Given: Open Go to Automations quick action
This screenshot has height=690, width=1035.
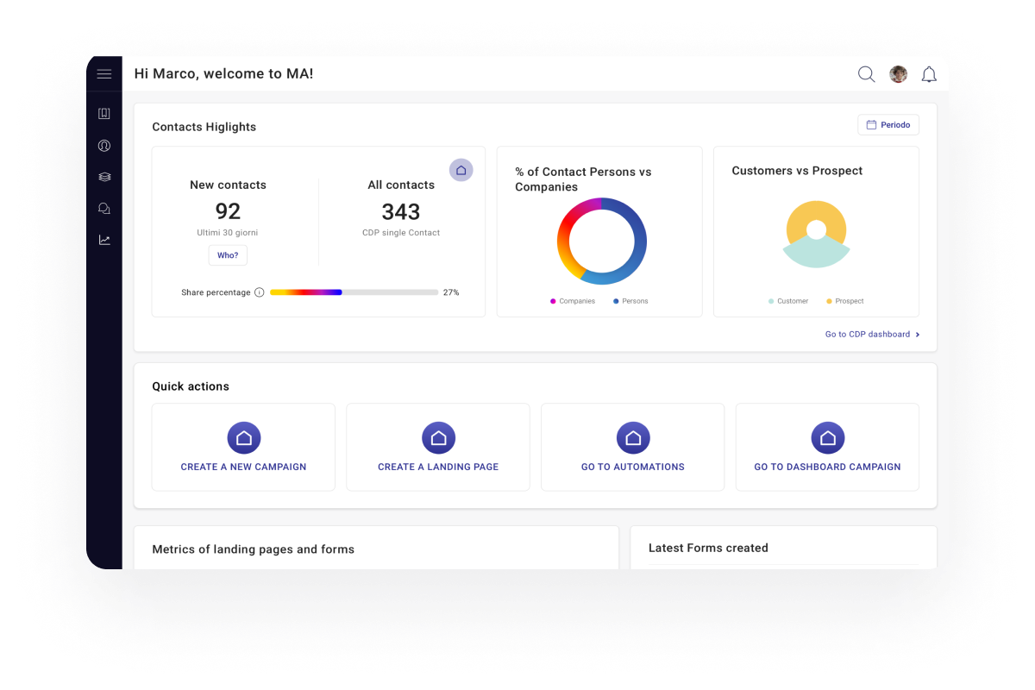Looking at the screenshot, I should point(633,448).
